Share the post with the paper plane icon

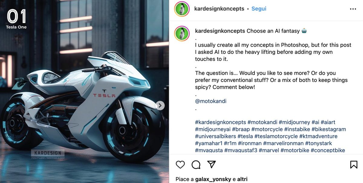211,165
